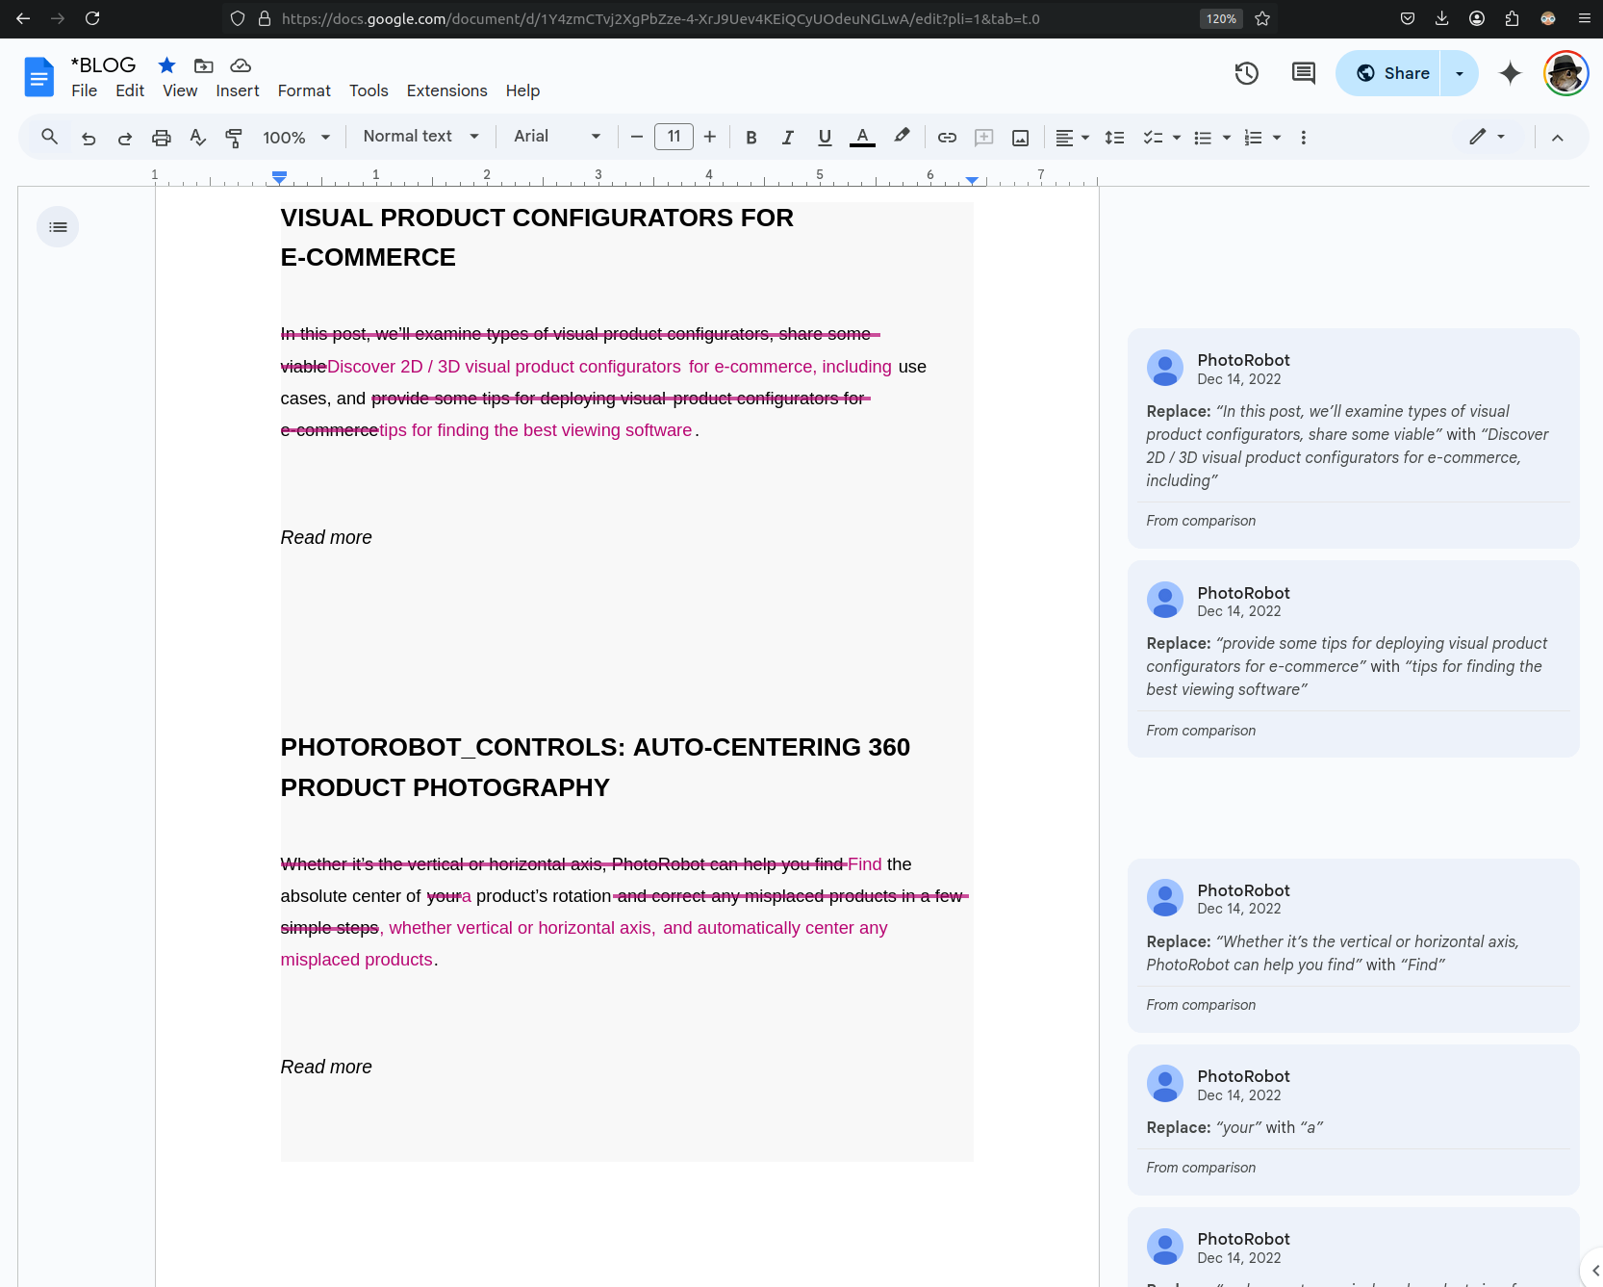Open the Insert menu
Screen dimensions: 1603x1287
coord(238,90)
